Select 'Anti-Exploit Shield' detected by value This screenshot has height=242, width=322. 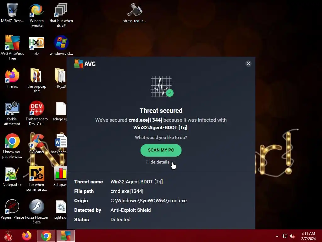pyautogui.click(x=130, y=210)
